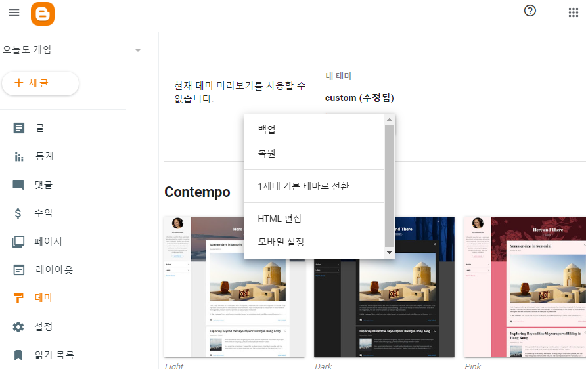Click the popup menu scroll up arrow

click(389, 119)
